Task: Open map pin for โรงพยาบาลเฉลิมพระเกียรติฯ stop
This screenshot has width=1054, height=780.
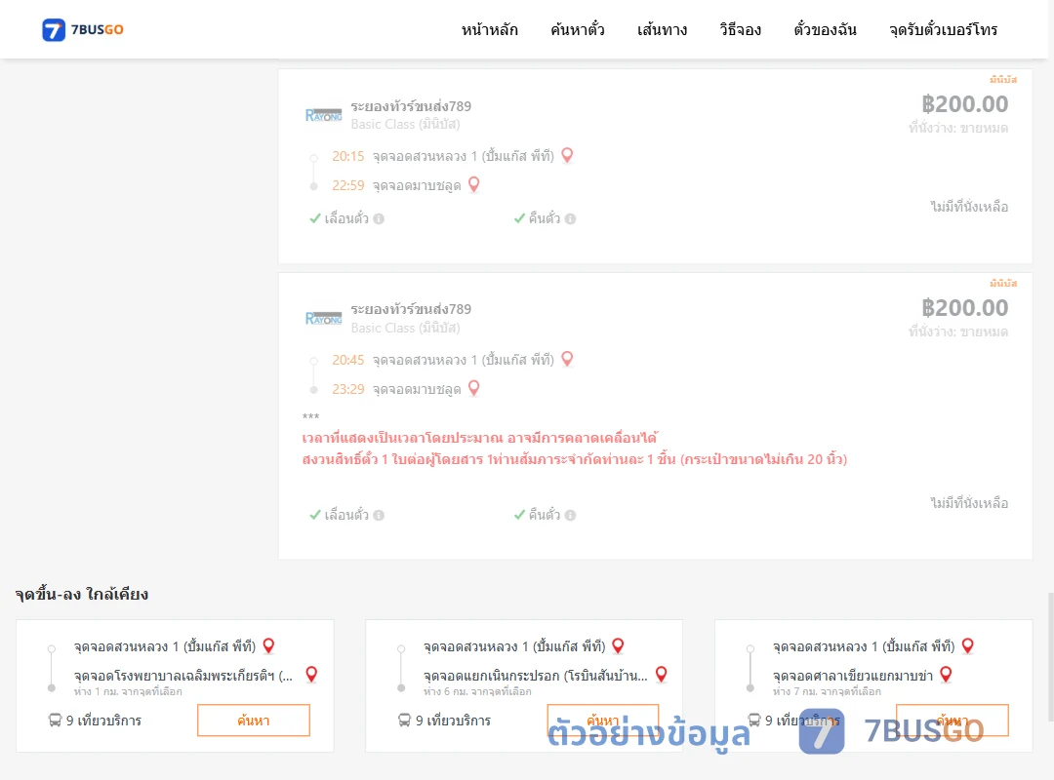Action: pyautogui.click(x=311, y=675)
